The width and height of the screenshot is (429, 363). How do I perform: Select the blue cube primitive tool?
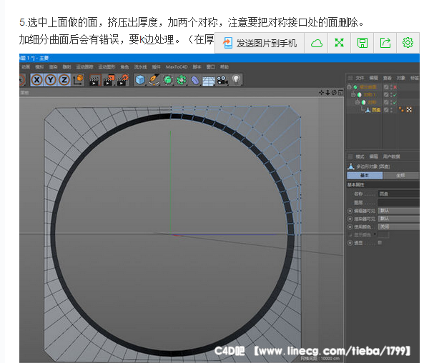(140, 80)
